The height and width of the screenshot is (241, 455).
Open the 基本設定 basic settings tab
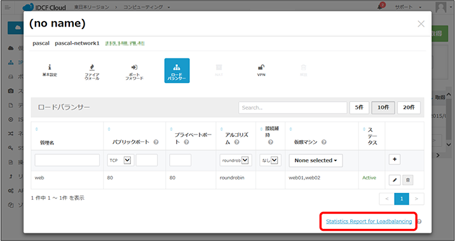[x=50, y=70]
